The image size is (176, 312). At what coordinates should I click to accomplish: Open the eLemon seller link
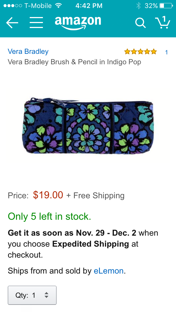point(109,271)
